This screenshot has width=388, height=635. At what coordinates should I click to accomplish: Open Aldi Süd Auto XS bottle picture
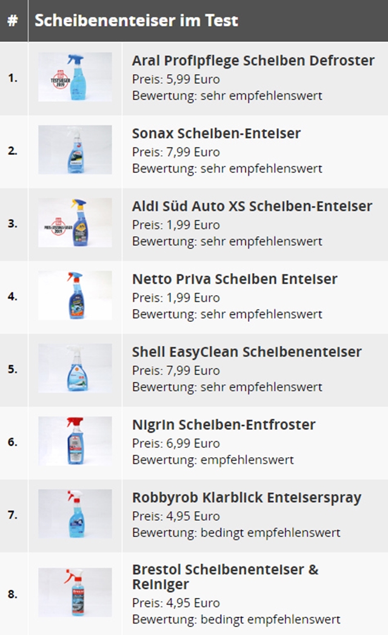point(75,223)
